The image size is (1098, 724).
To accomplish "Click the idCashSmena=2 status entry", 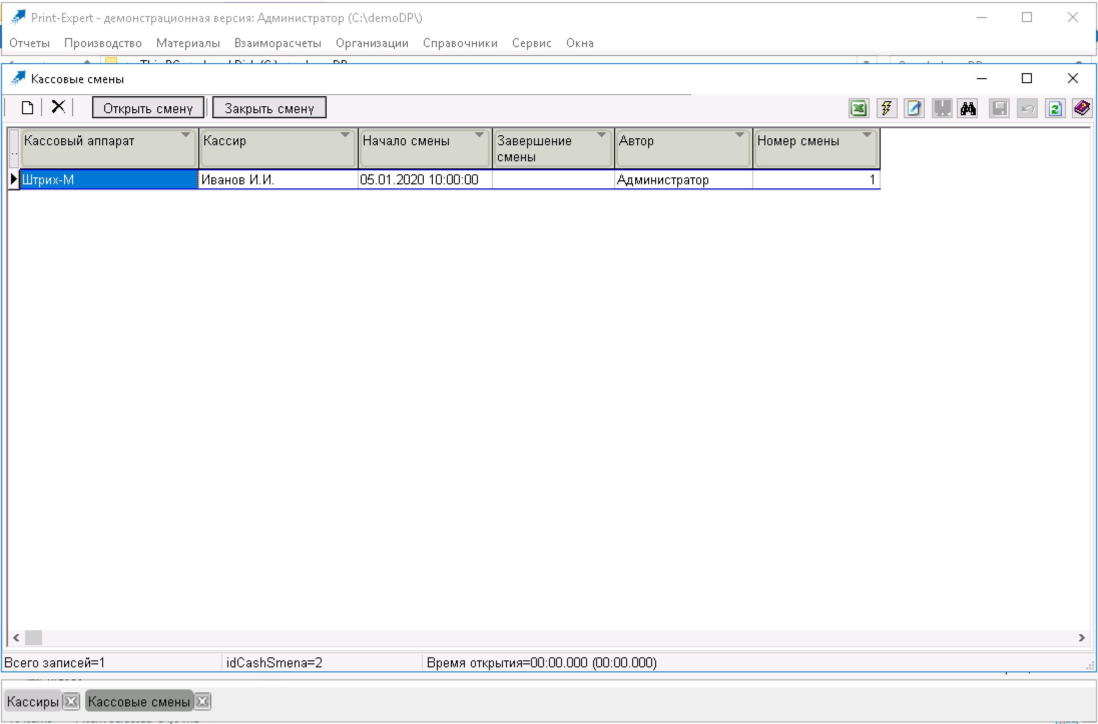I will pyautogui.click(x=274, y=663).
